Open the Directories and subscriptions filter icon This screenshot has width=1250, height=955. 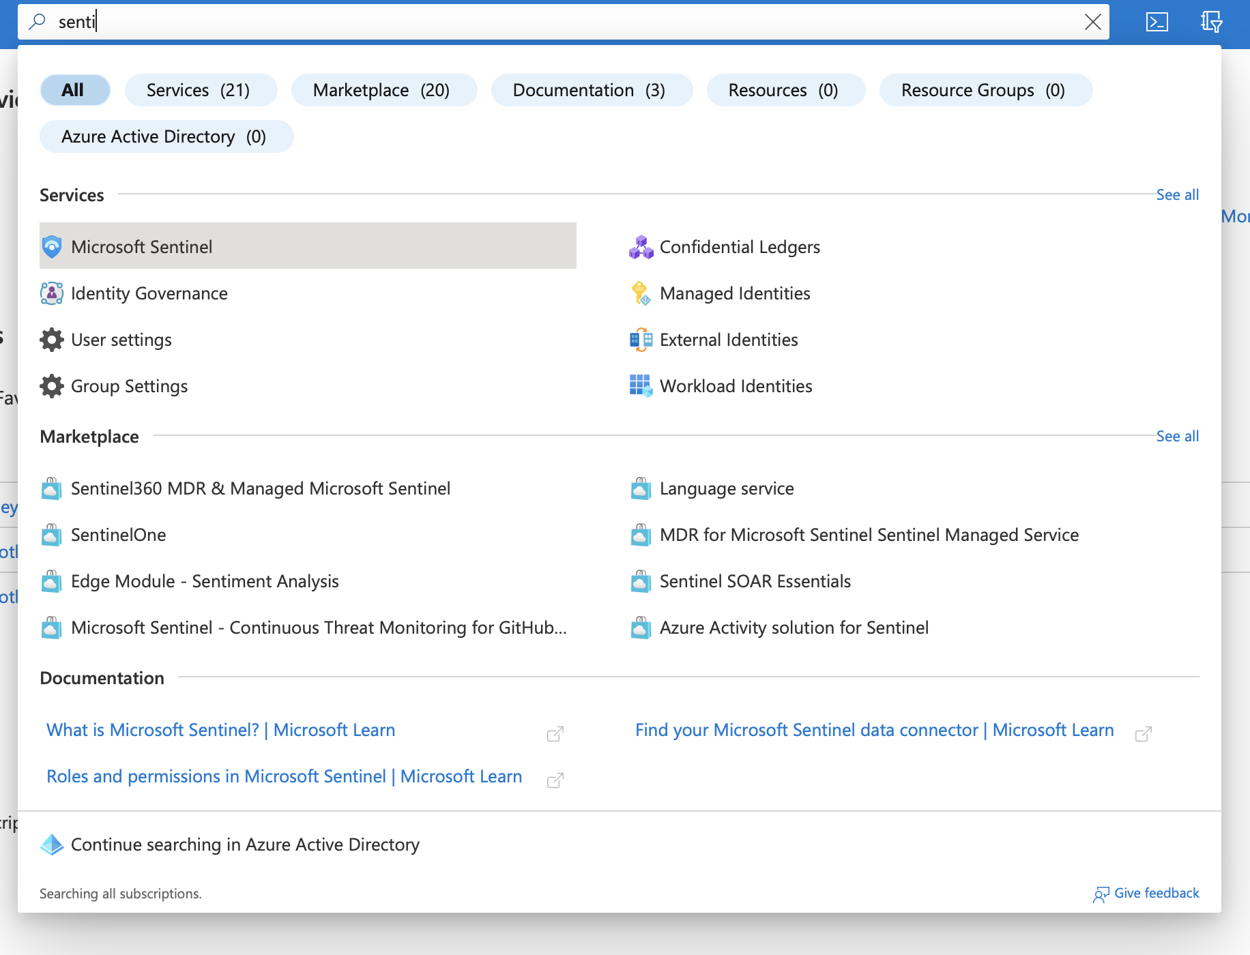1212,22
